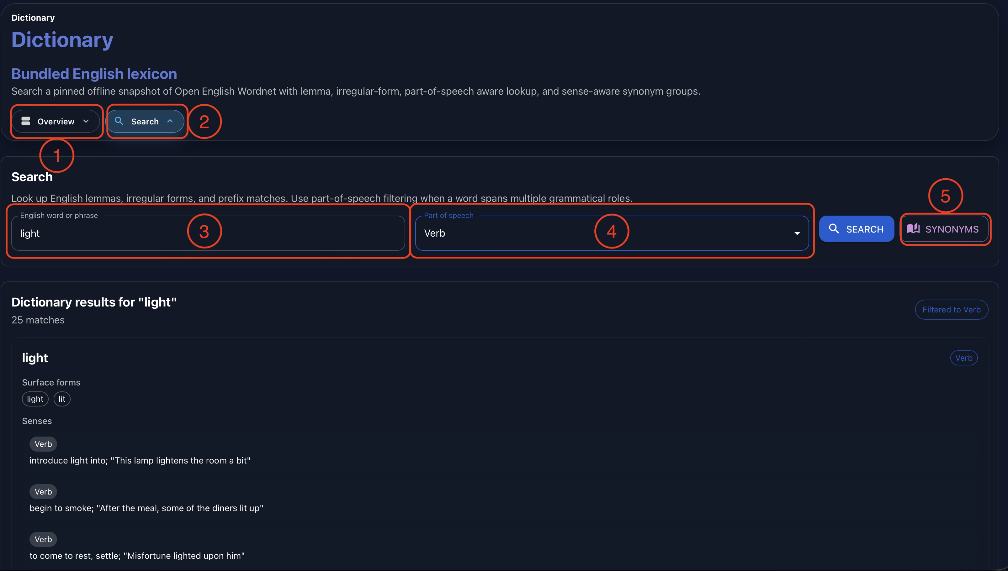1008x571 pixels.
Task: Click the magnifier icon on SEARCH button
Action: (x=833, y=229)
